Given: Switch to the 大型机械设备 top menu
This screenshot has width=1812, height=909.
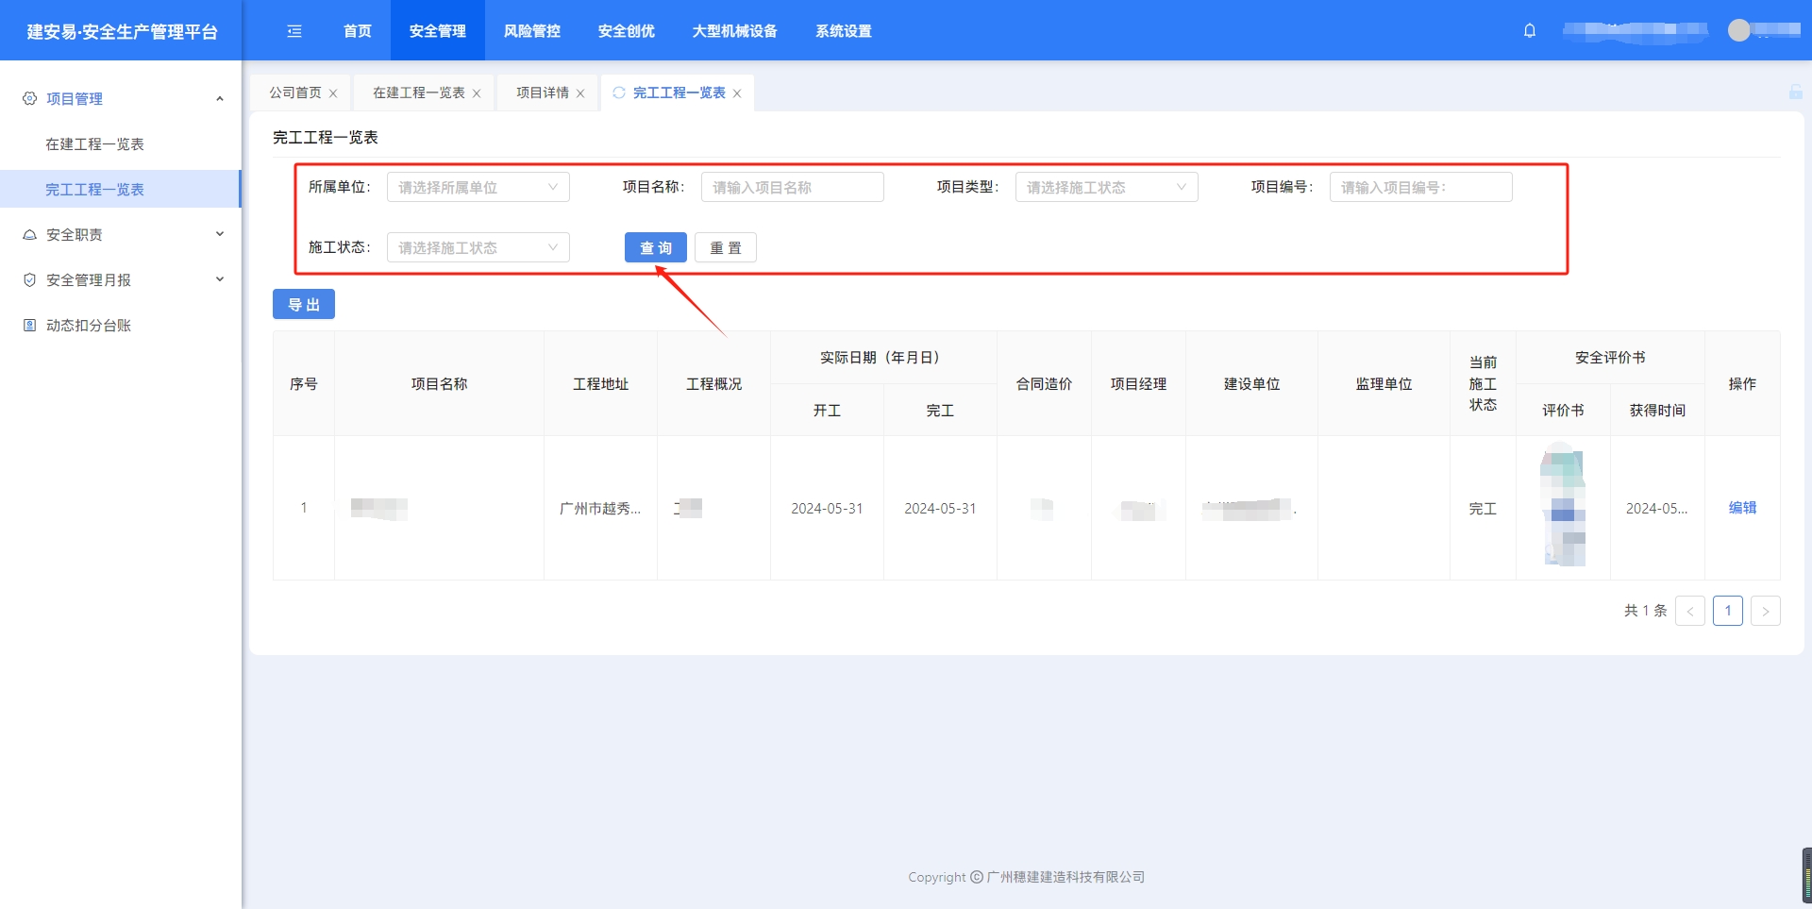Looking at the screenshot, I should click(x=734, y=31).
